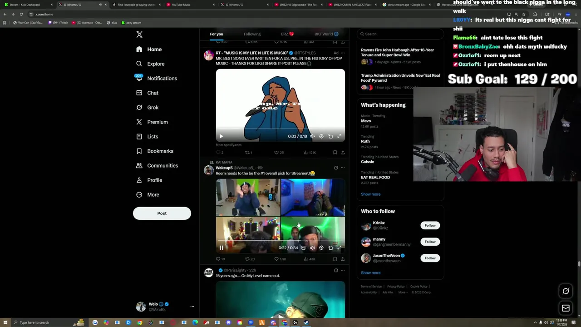Follow JasonTheWeen

[430, 258]
